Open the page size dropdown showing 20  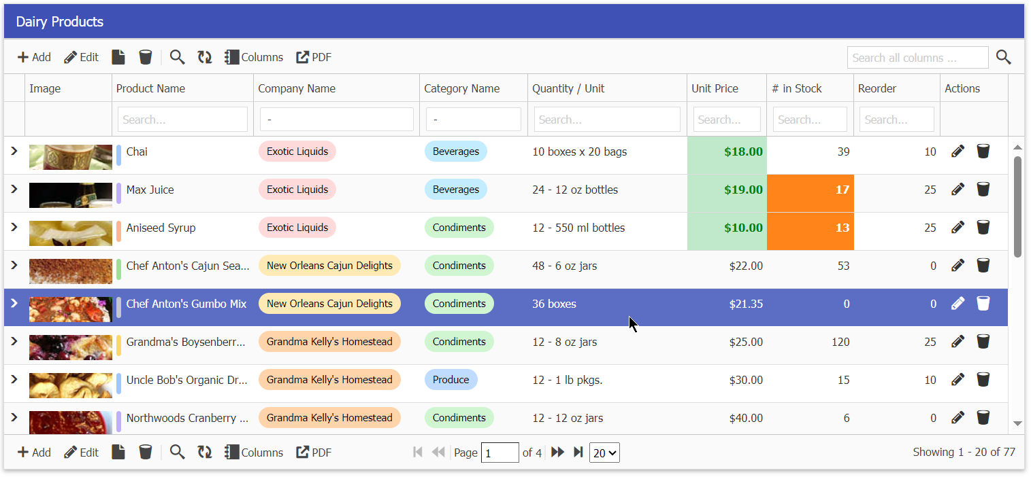click(604, 452)
